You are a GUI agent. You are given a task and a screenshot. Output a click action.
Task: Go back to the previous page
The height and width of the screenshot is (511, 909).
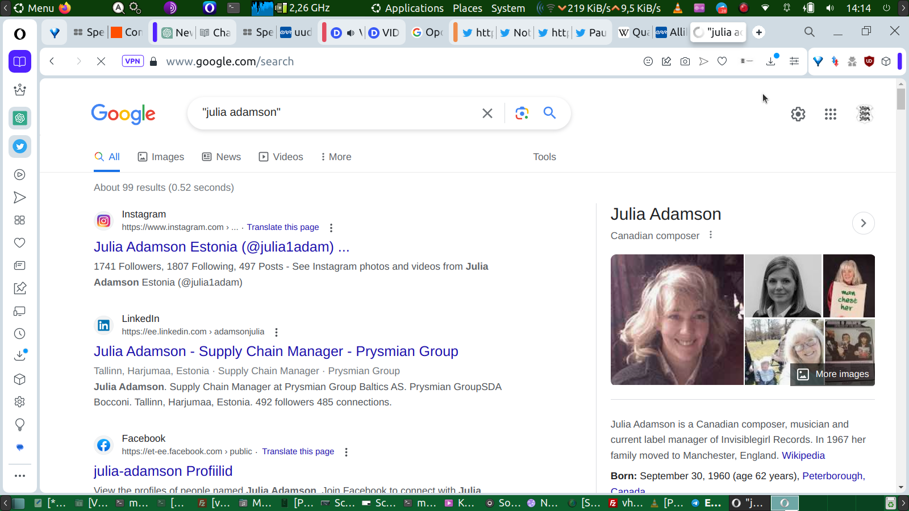52,61
